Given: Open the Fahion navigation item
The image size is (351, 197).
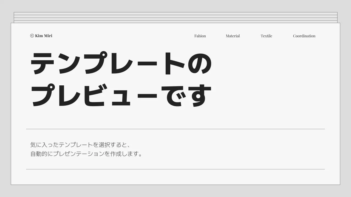Looking at the screenshot, I should [x=200, y=36].
